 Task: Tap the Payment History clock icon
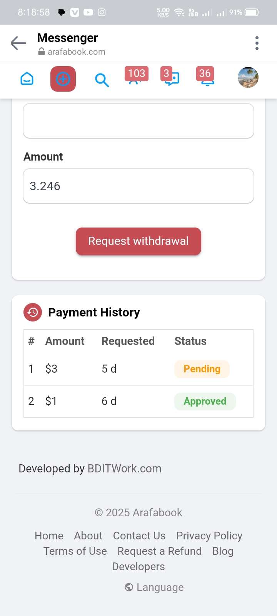(33, 312)
